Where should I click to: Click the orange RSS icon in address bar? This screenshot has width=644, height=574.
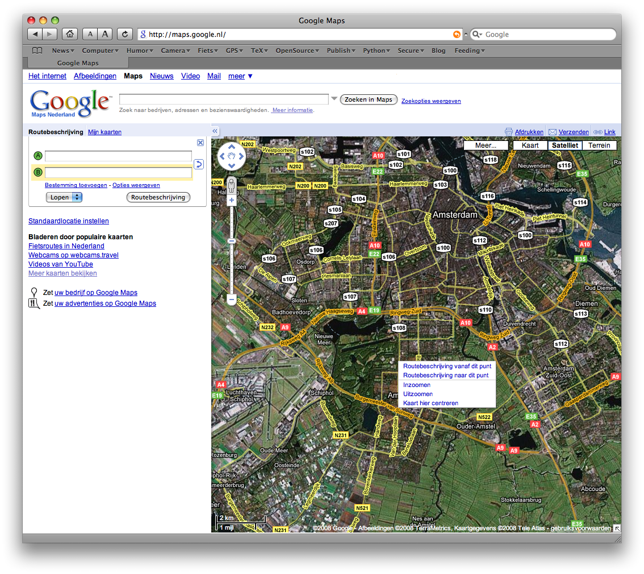pyautogui.click(x=457, y=35)
